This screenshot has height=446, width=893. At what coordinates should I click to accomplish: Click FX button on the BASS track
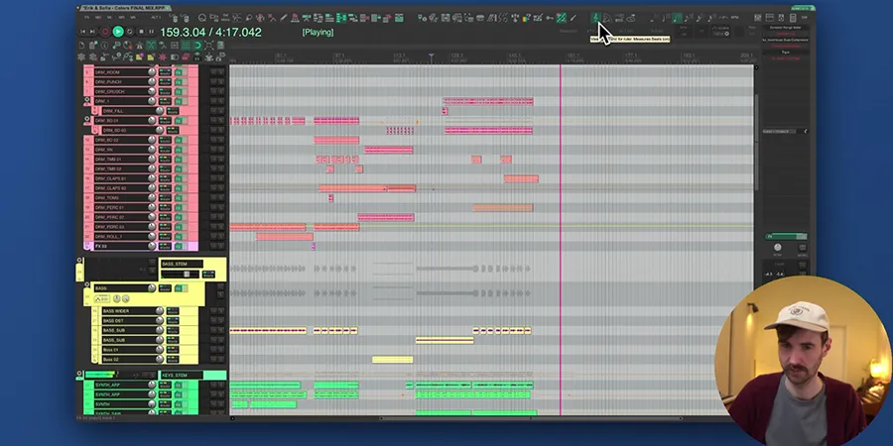point(178,288)
